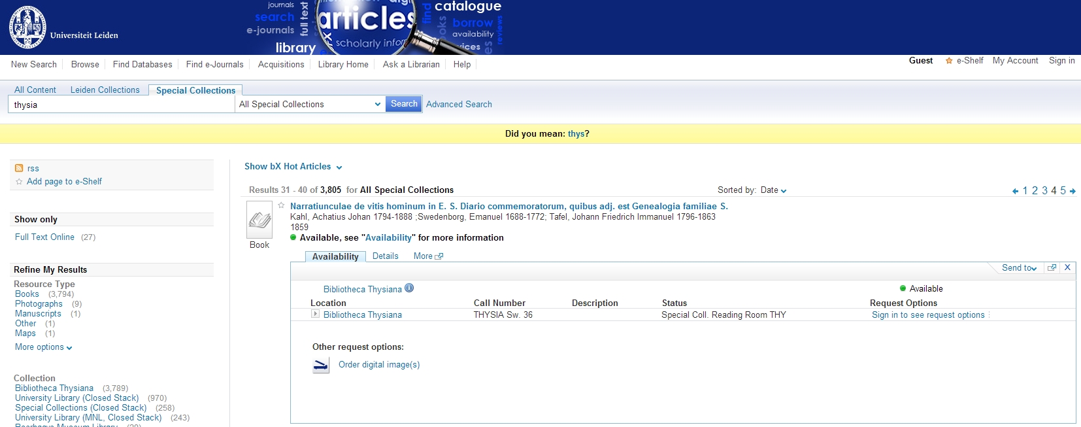Viewport: 1081px width, 427px height.
Task: Open availability tab in new window icon
Action: (1052, 267)
